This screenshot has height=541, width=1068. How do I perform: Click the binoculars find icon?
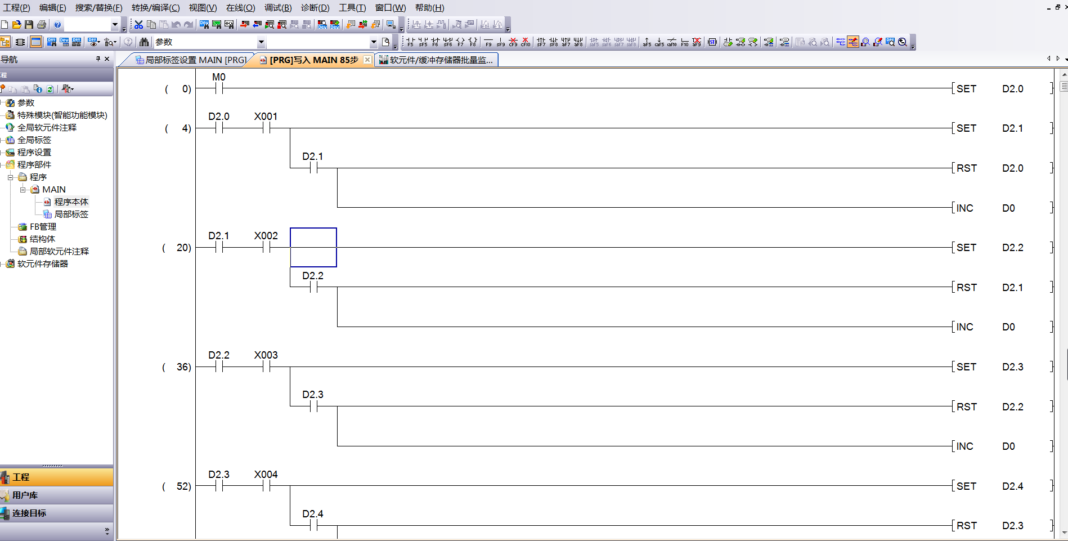point(144,42)
